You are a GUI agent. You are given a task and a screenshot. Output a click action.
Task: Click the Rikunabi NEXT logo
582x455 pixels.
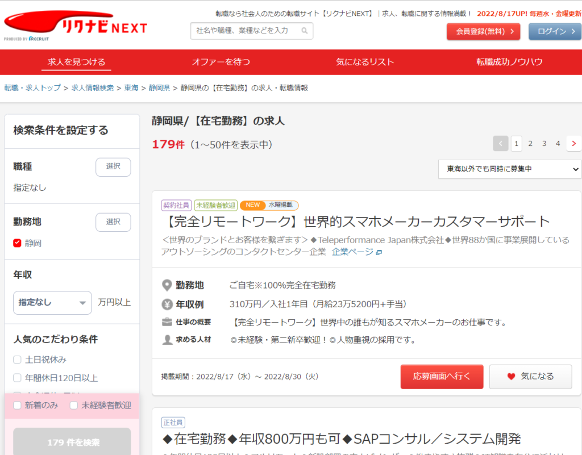point(76,25)
